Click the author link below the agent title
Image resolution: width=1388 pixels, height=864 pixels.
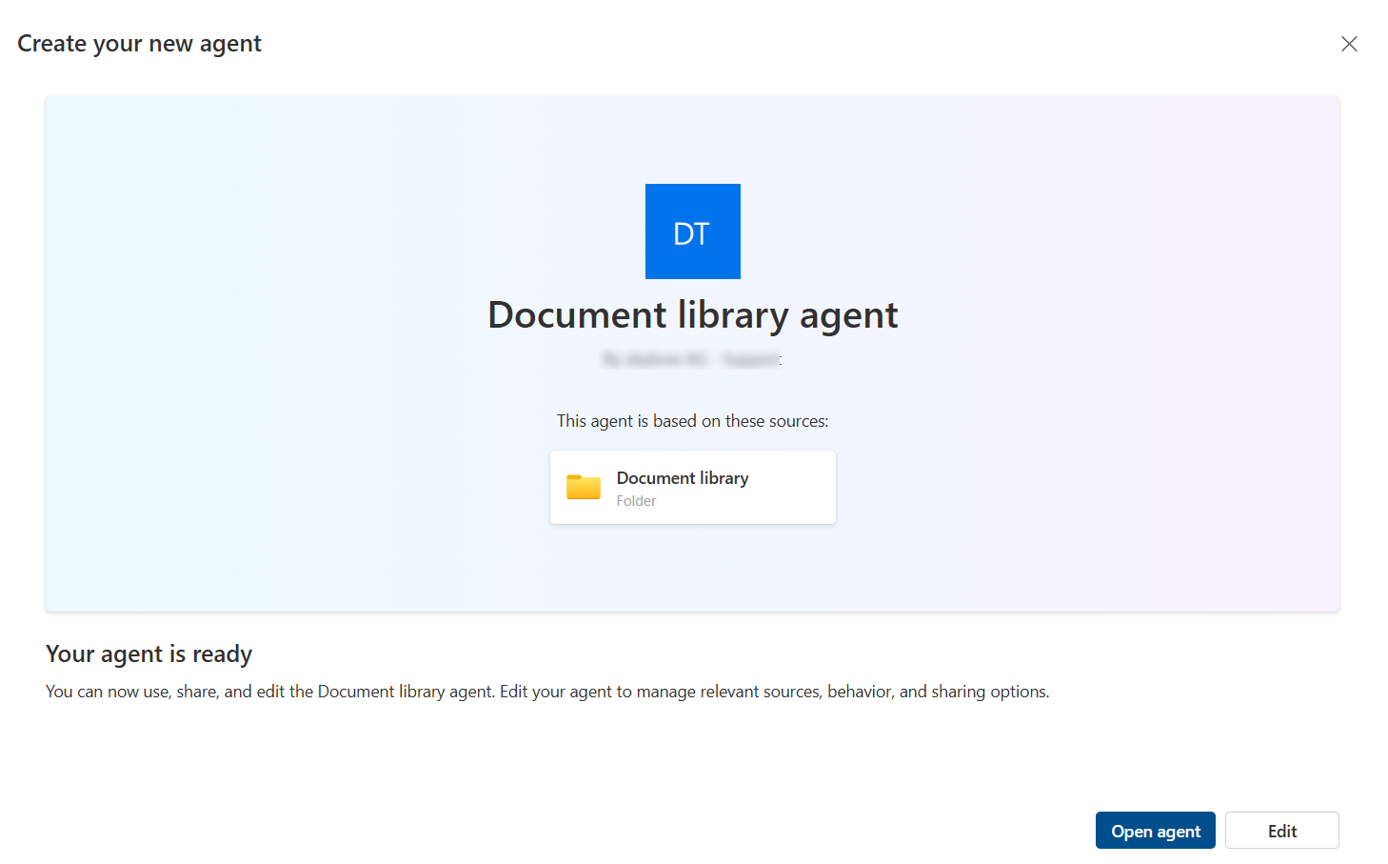point(692,359)
